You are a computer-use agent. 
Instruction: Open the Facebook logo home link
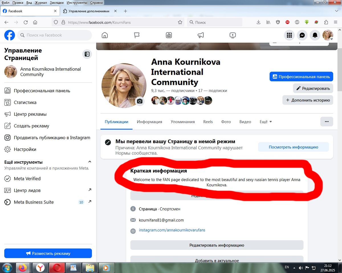pos(9,35)
